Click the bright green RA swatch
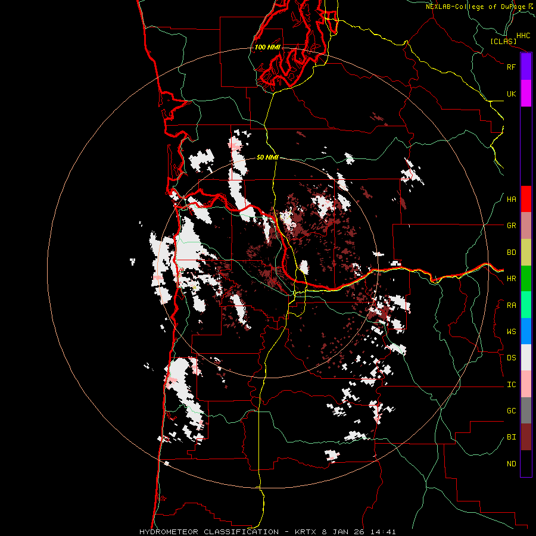This screenshot has height=536, width=536. [526, 305]
